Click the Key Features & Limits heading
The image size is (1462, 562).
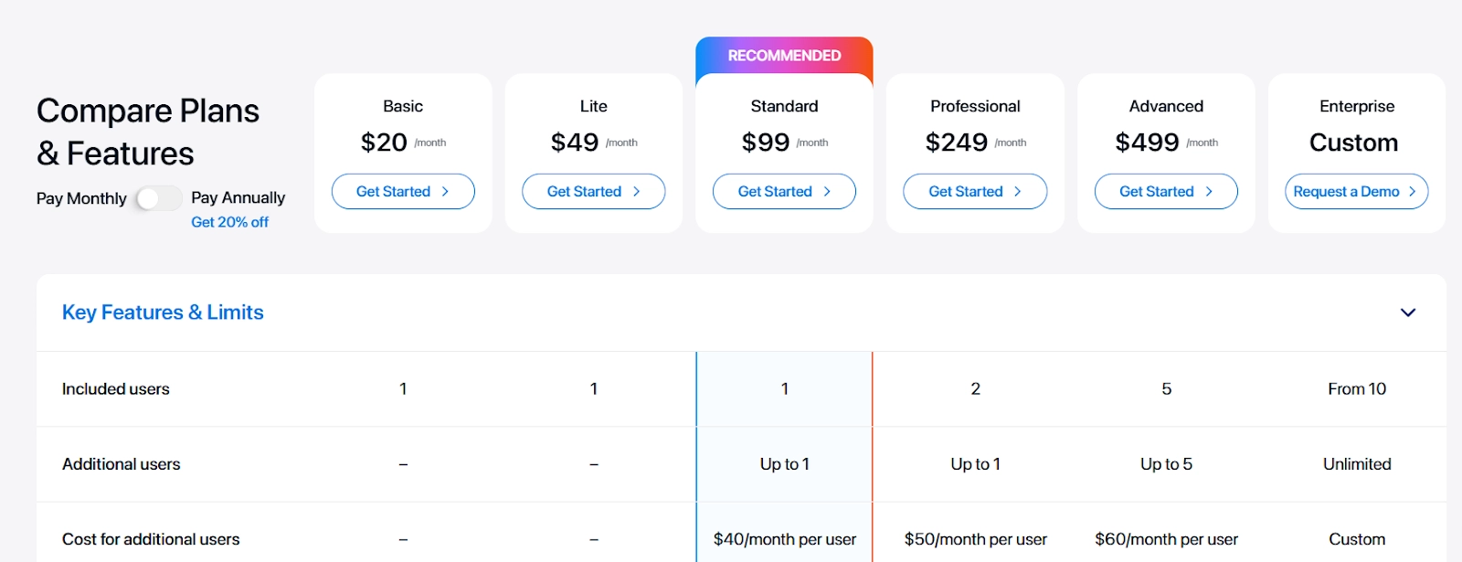[x=163, y=313]
